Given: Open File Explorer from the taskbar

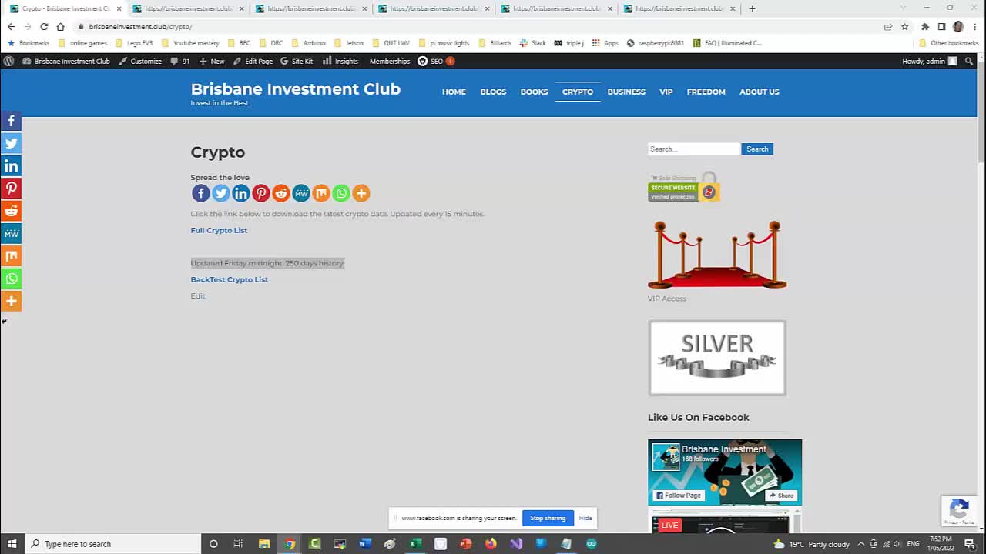Looking at the screenshot, I should point(264,544).
